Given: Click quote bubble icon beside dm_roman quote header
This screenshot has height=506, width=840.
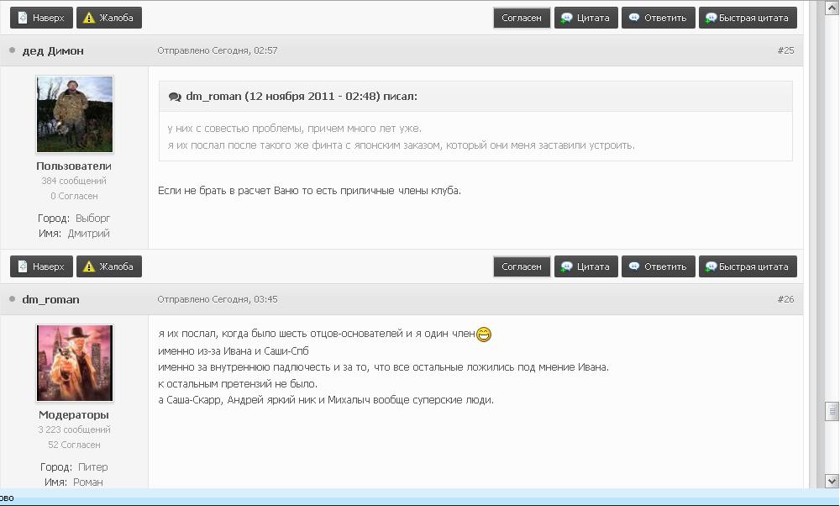Looking at the screenshot, I should tap(175, 97).
